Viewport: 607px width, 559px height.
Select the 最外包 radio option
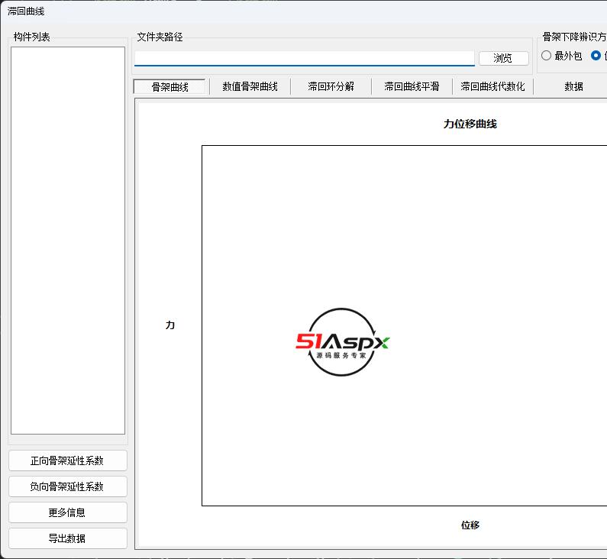(x=561, y=56)
